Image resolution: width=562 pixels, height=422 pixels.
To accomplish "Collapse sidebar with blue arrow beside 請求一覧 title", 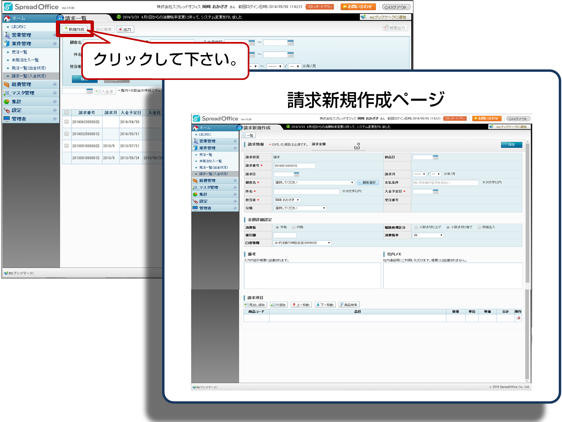I will (60, 18).
